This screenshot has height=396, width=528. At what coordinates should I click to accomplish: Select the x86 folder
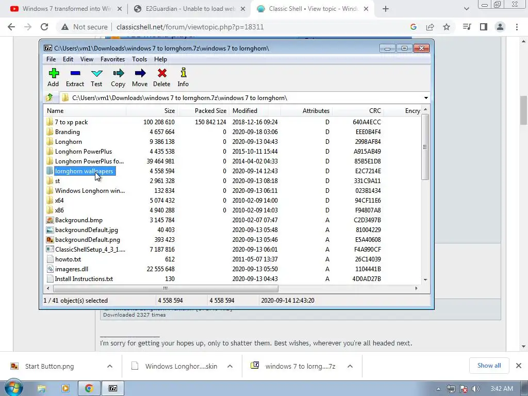pos(59,210)
